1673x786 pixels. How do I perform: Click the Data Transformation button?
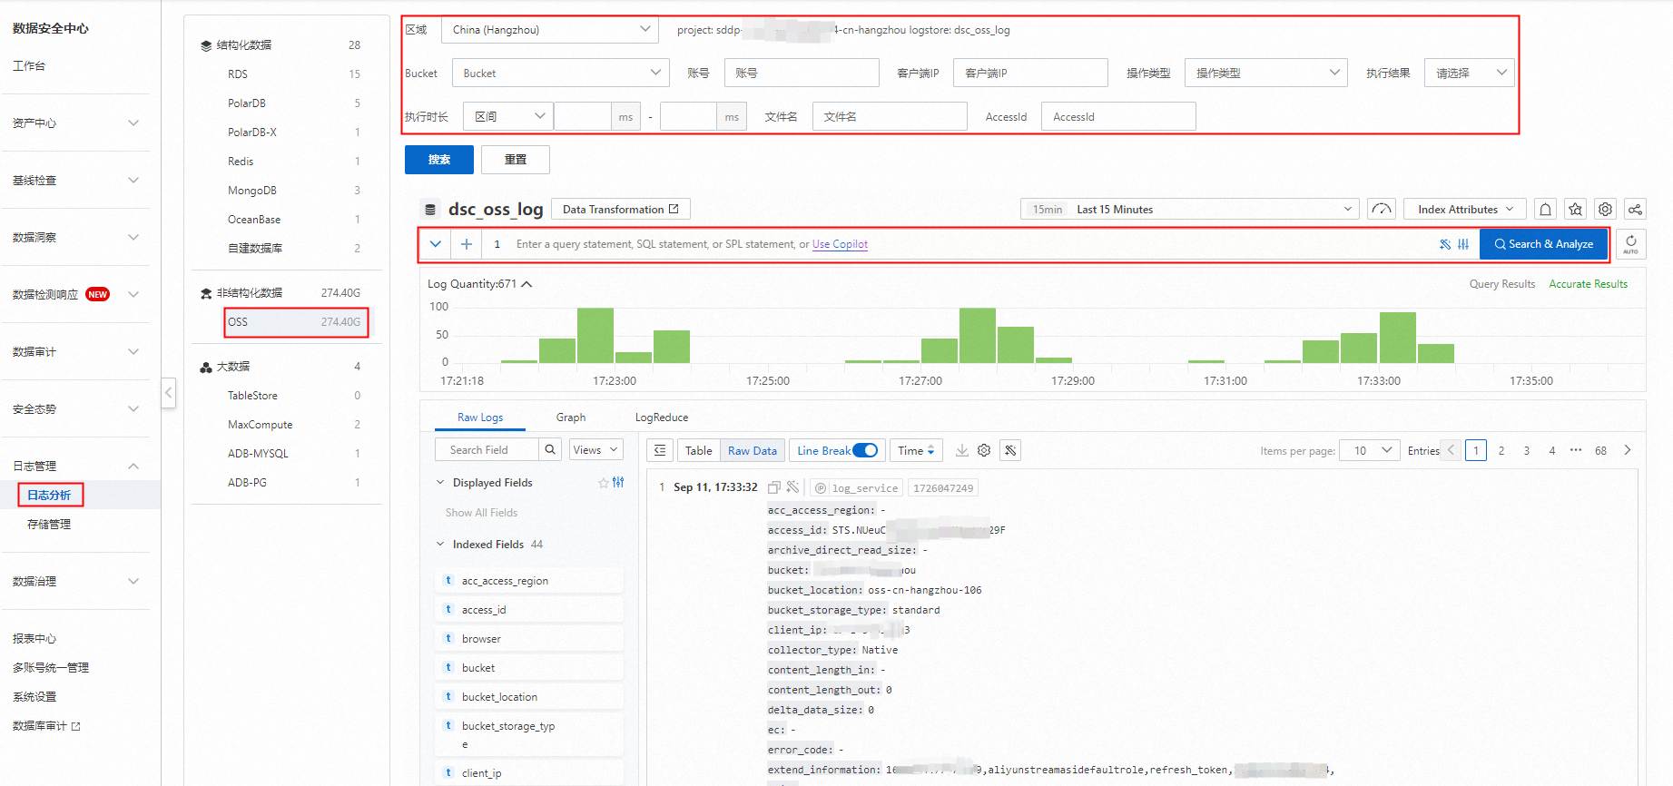621,210
